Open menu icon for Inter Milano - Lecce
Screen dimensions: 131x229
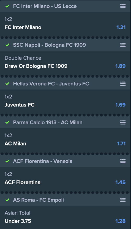pyautogui.click(x=123, y=6)
